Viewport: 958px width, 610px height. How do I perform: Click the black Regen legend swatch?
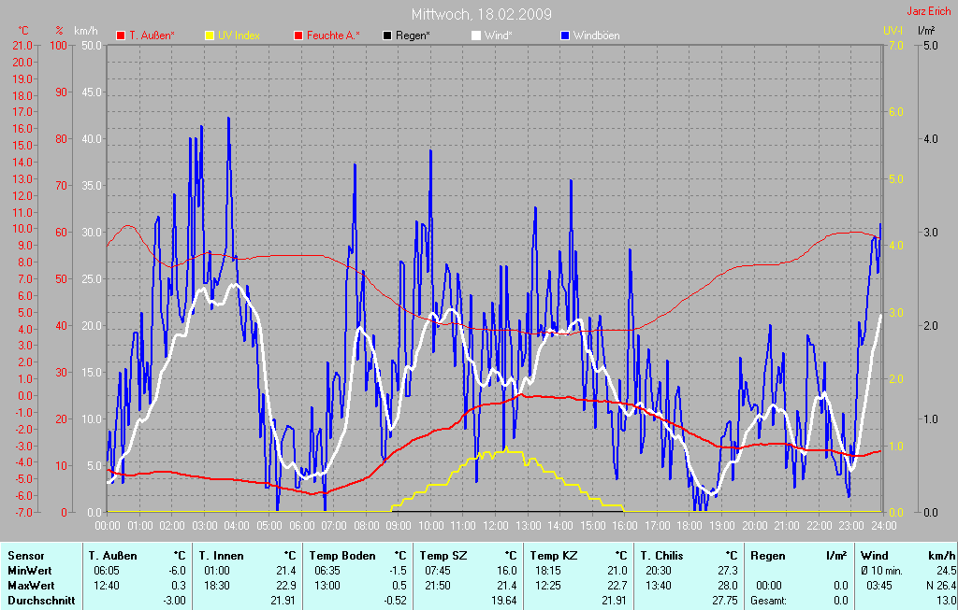tap(386, 36)
